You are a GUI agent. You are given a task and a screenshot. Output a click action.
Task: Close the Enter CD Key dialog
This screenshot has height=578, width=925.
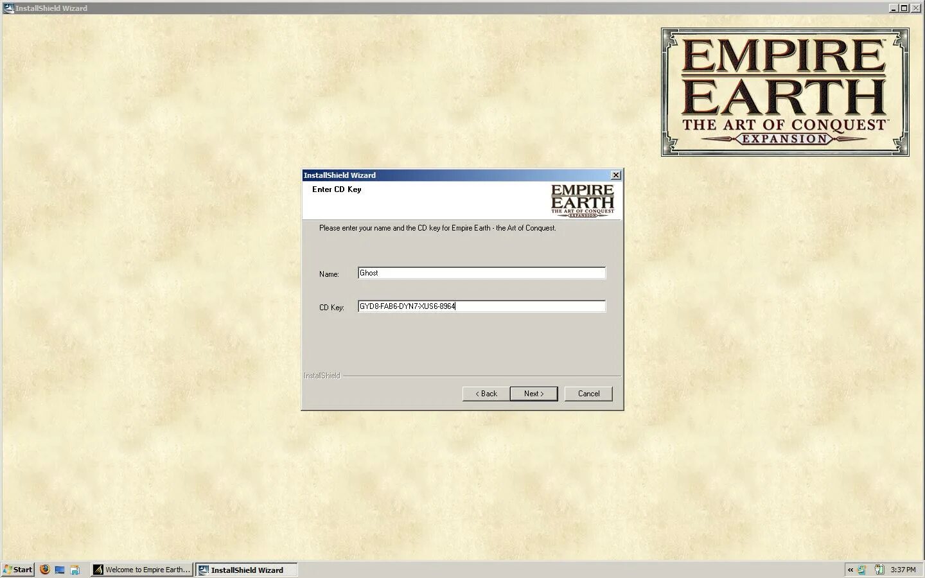615,175
